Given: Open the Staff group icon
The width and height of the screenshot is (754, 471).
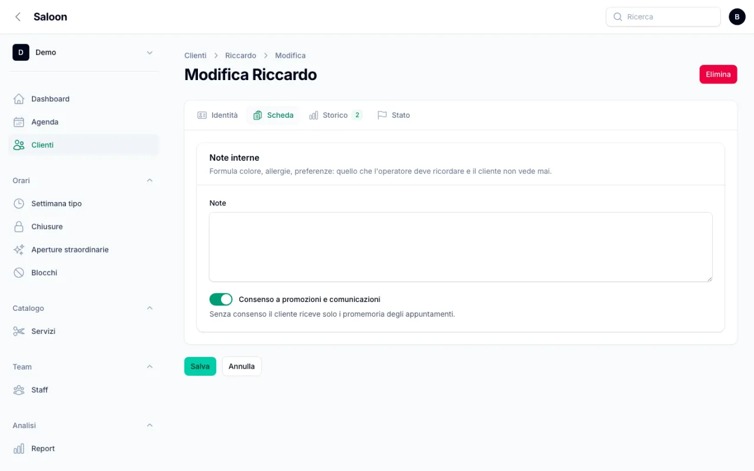Looking at the screenshot, I should coord(19,390).
